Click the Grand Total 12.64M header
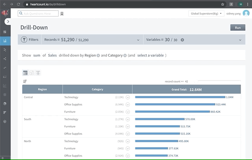Screen dimensions: 252x160 click(187, 89)
